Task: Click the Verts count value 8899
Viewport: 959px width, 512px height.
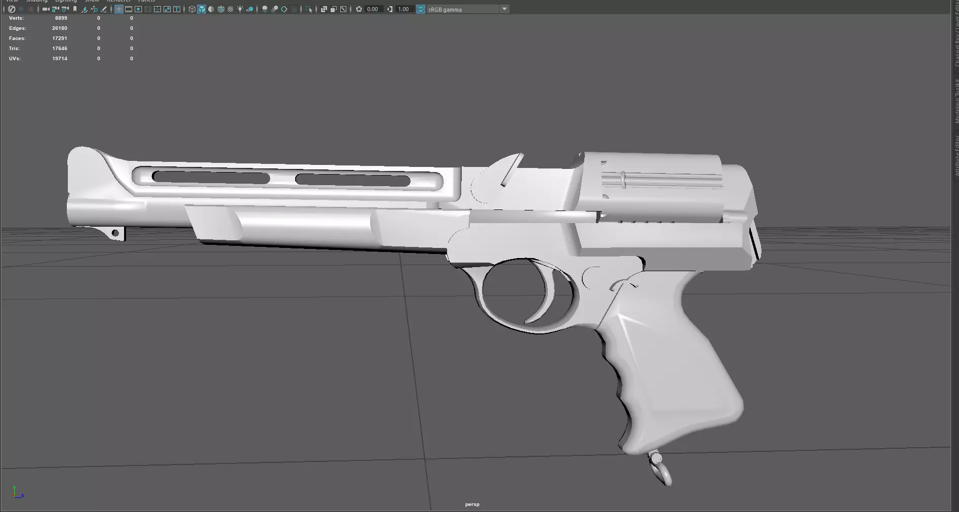Action: [x=61, y=18]
